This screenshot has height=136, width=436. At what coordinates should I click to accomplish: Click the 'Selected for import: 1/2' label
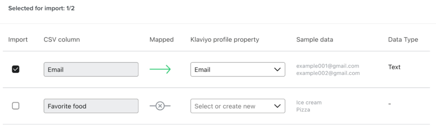[x=41, y=9]
